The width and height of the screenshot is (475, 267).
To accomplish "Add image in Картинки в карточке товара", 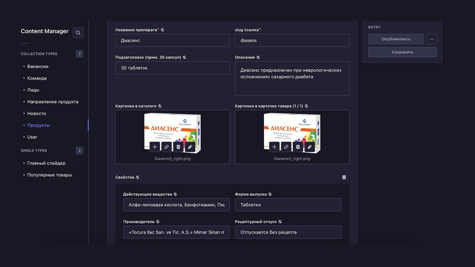I will tap(274, 147).
